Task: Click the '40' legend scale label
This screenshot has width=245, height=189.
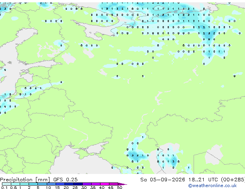Action: [102, 187]
